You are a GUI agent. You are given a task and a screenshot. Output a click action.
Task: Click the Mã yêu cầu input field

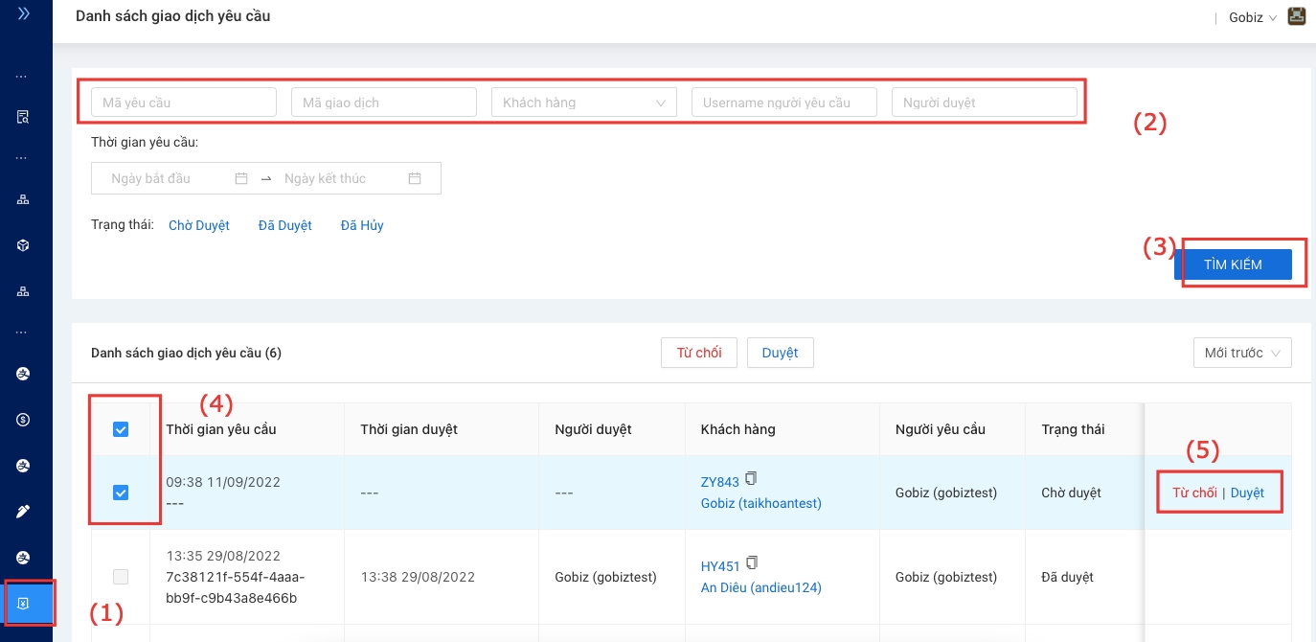[183, 103]
